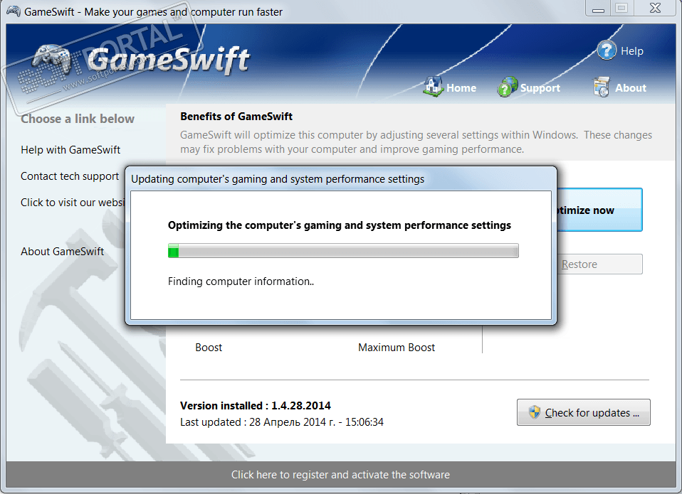The height and width of the screenshot is (494, 682).
Task: Click 'Finding computer information..' status text
Action: coord(241,281)
